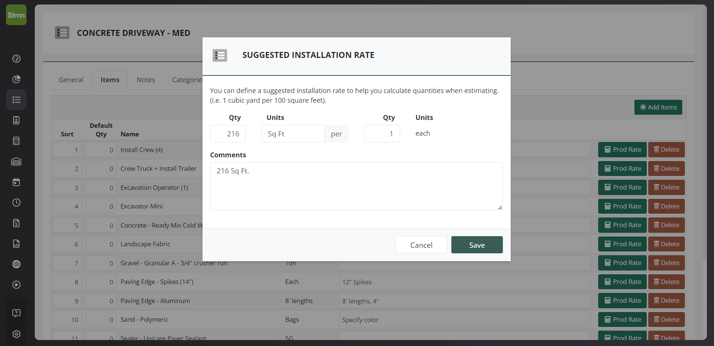Edit the 216 quantity field

[228, 134]
